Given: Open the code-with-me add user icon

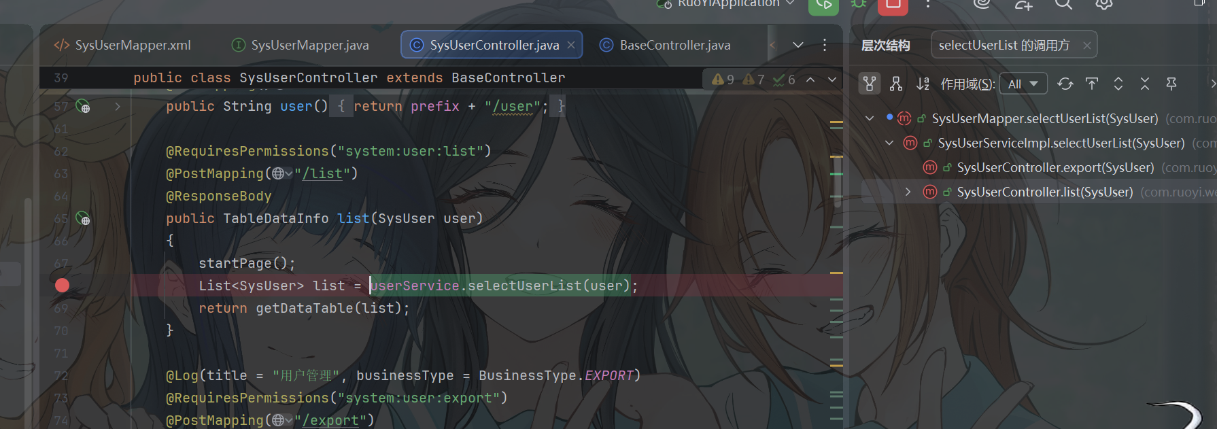Looking at the screenshot, I should click(1023, 5).
